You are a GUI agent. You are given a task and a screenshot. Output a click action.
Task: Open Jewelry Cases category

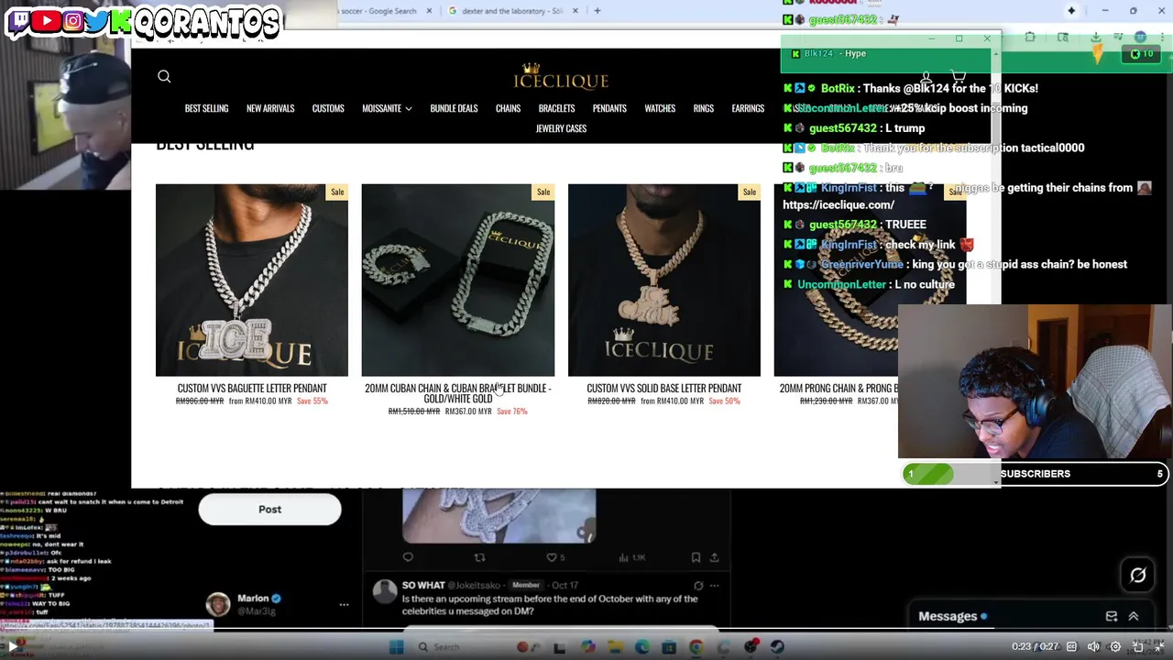pyautogui.click(x=561, y=128)
